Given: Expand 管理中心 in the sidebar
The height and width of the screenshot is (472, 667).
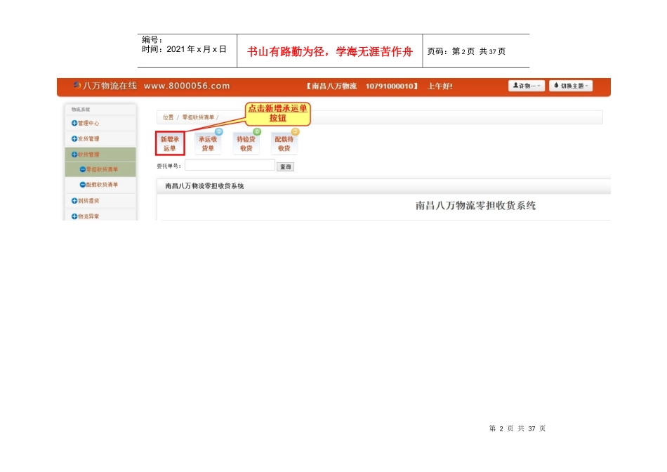Looking at the screenshot, I should 100,123.
